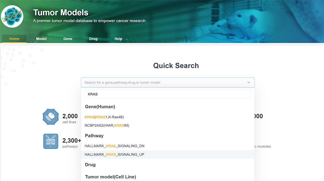Open the Quick Search combo box

click(x=163, y=82)
